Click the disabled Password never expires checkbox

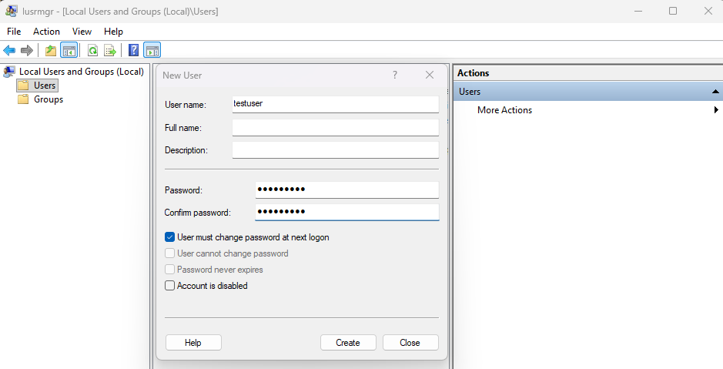point(169,270)
